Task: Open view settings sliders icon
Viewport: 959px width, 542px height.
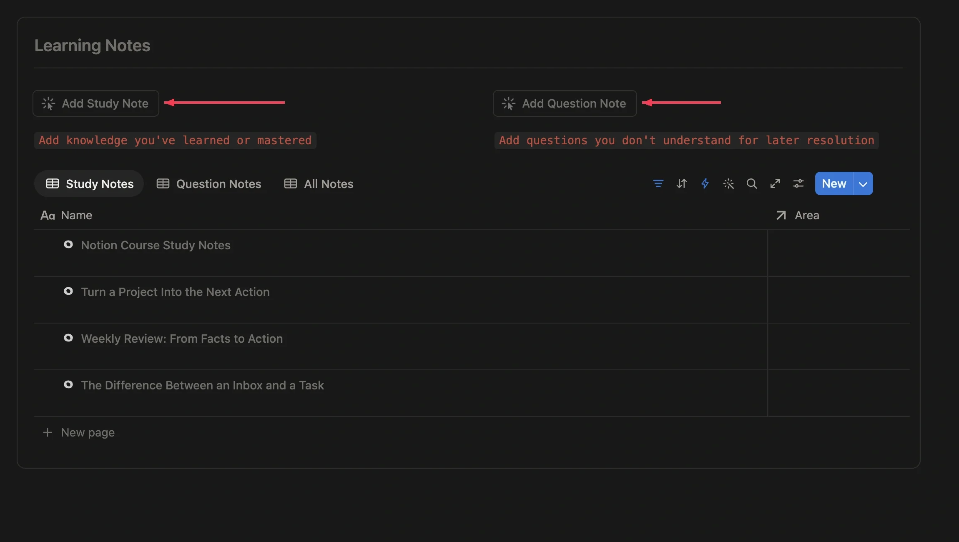Action: pyautogui.click(x=798, y=183)
